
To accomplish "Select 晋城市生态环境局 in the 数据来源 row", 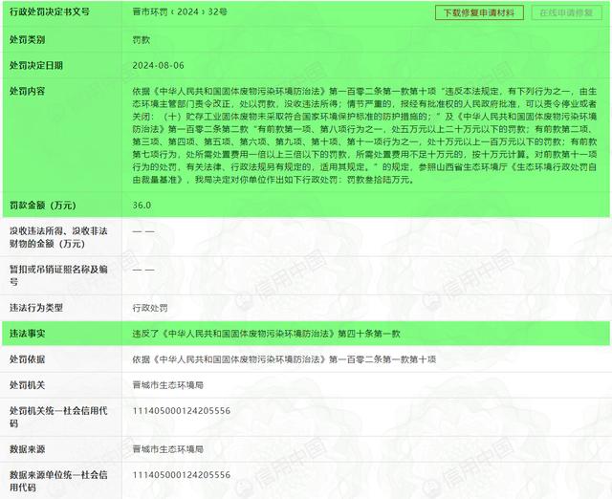I will click(x=168, y=449).
